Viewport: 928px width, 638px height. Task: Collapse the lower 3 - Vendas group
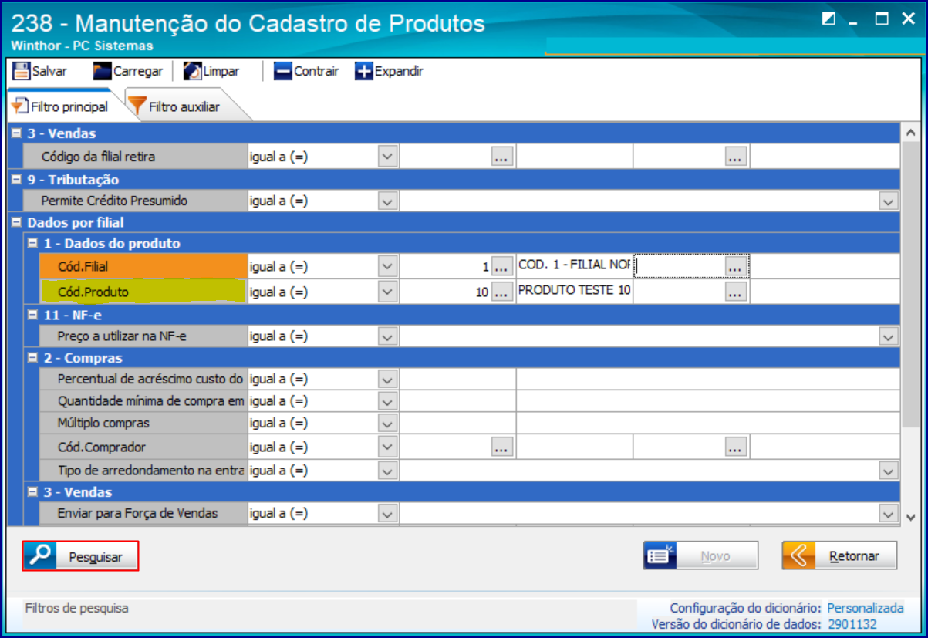pos(32,492)
